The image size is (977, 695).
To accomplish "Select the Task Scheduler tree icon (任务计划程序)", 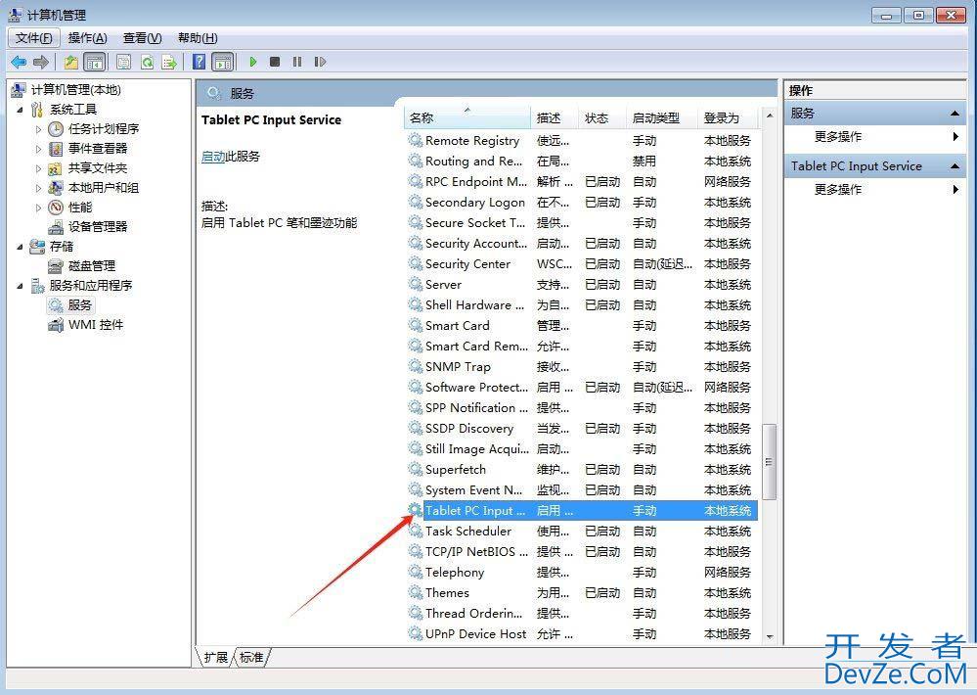I will coord(56,129).
